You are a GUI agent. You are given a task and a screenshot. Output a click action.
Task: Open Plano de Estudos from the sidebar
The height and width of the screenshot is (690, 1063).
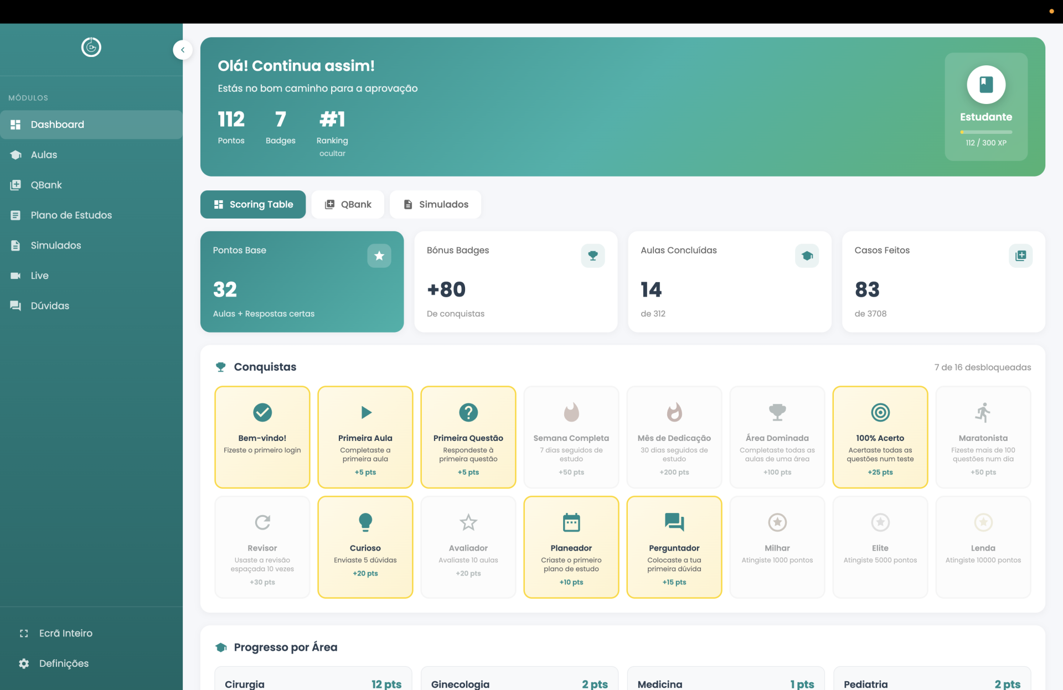[71, 215]
